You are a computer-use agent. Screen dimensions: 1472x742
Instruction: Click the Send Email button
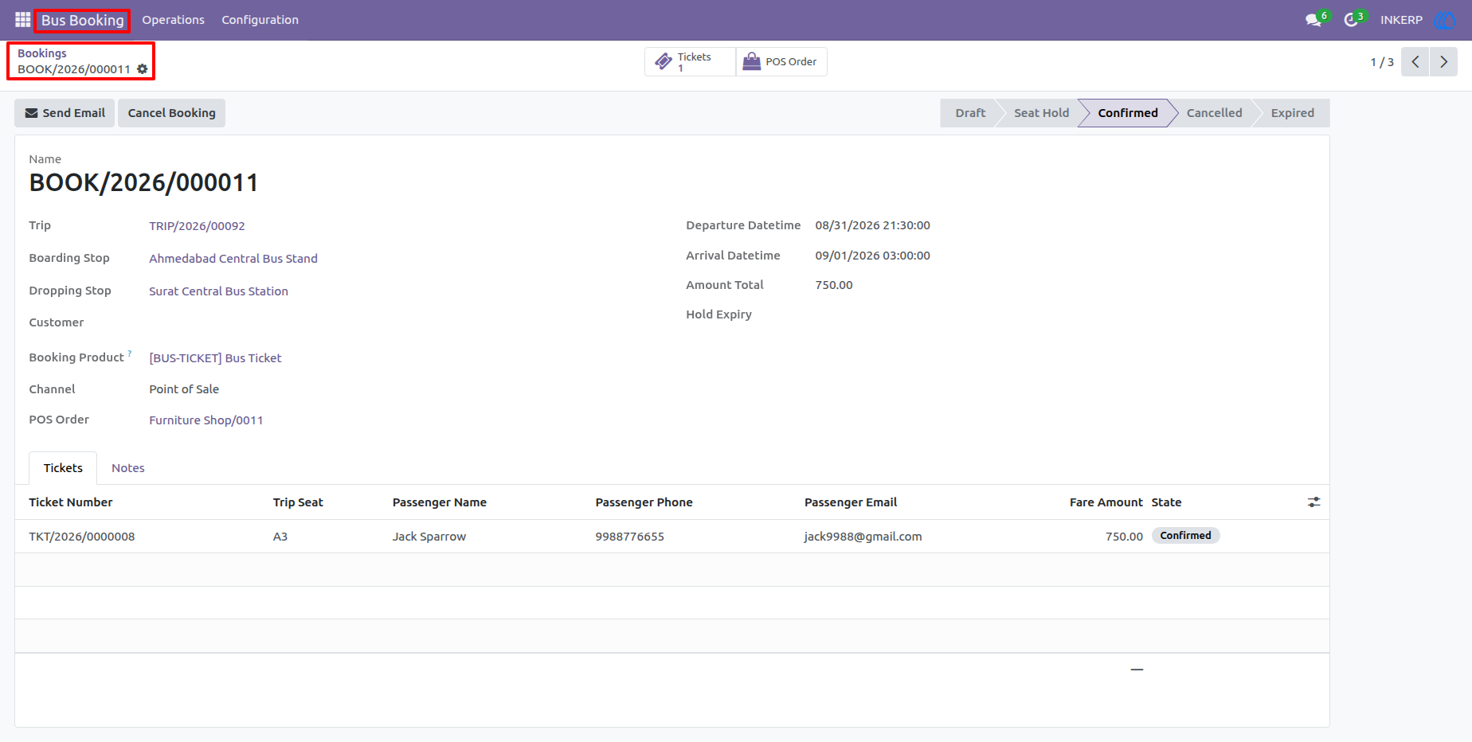65,113
